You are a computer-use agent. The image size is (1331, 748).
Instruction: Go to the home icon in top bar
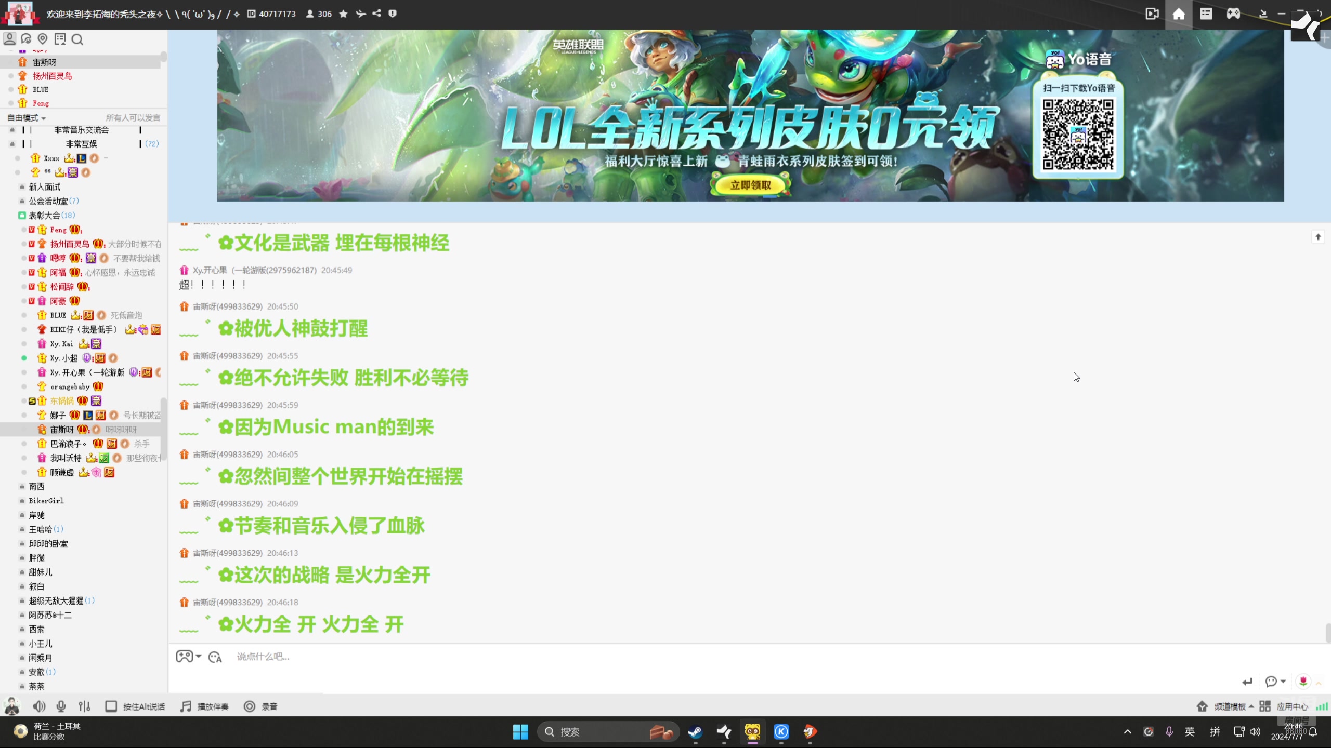point(1179,14)
